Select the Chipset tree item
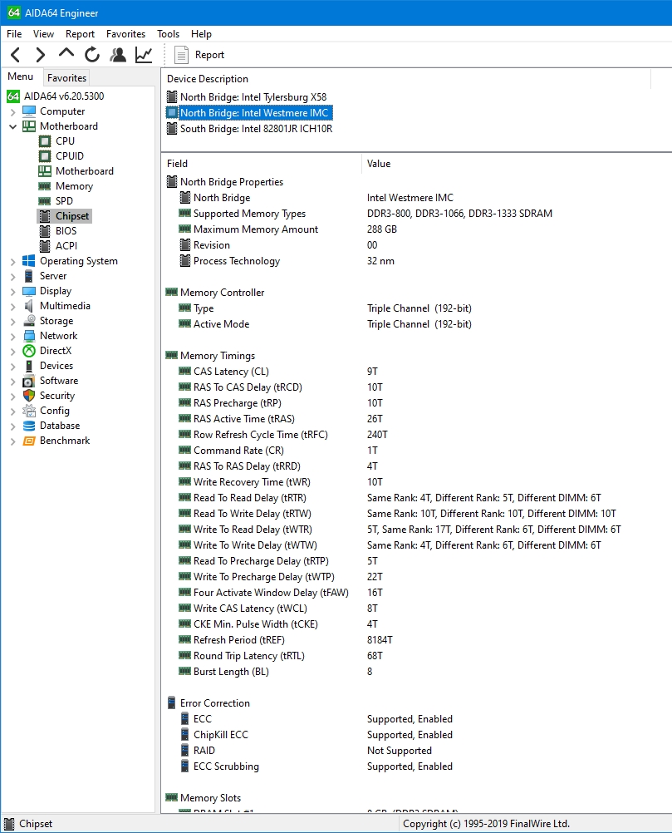Viewport: 672px width, 833px height. [x=72, y=216]
